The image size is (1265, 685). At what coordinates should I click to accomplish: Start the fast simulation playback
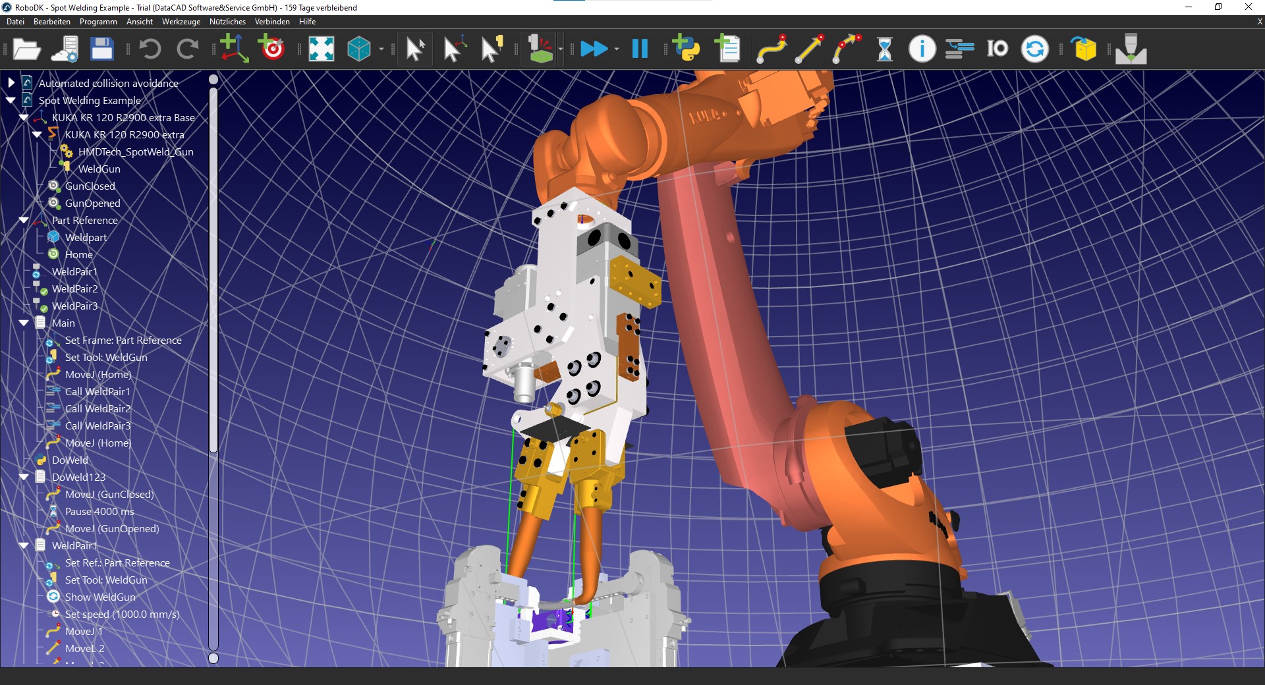pos(595,49)
